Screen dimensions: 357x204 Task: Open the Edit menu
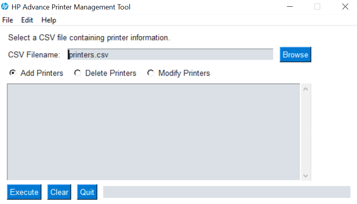coord(27,20)
